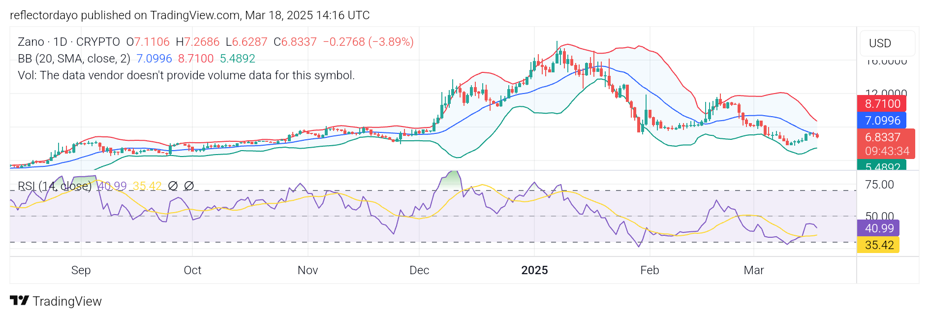Click the yellow 35.42 RSI axis label

click(x=878, y=245)
